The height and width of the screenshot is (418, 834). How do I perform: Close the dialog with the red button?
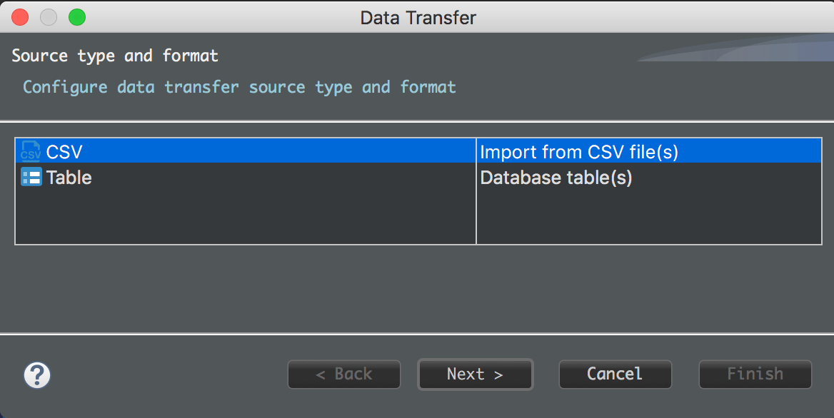pos(20,17)
